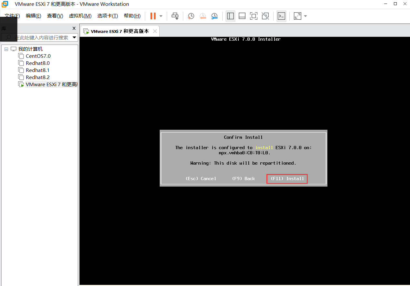Select the Redhat8.0 virtual machine
410x286 pixels.
click(38, 63)
